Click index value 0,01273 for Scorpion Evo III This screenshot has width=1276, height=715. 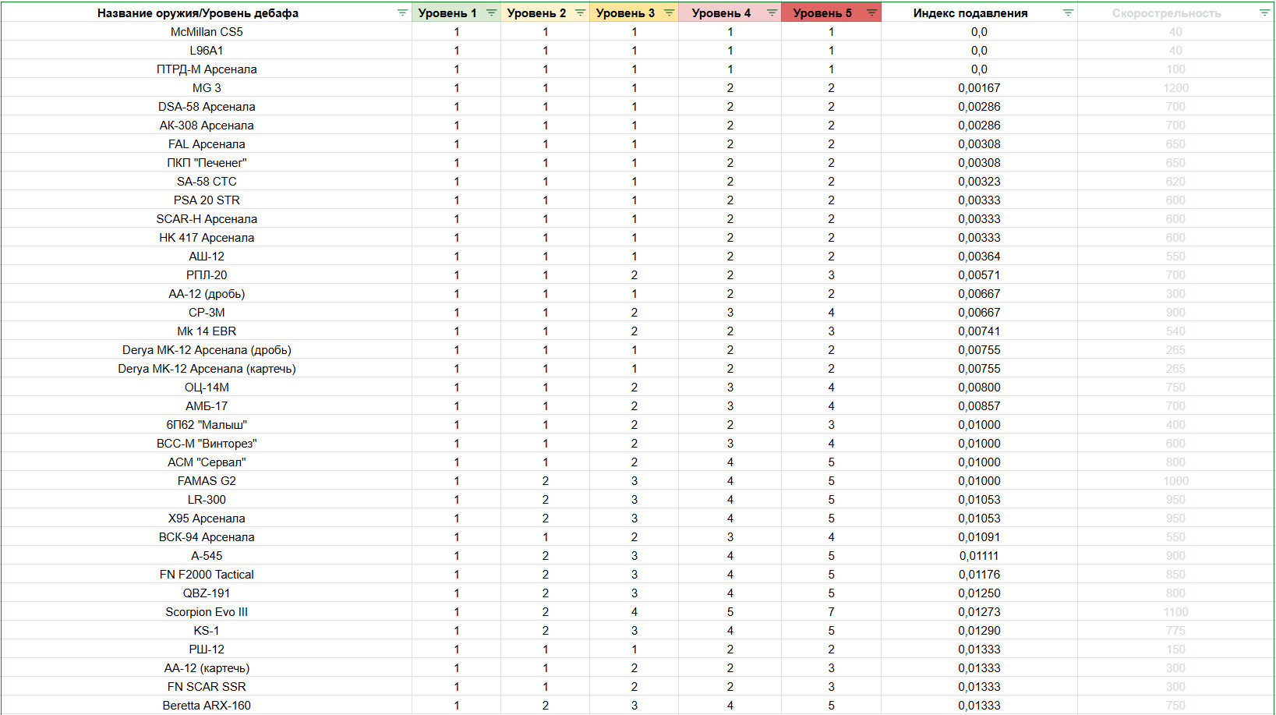point(979,612)
